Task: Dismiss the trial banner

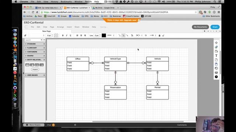Action: point(139,20)
